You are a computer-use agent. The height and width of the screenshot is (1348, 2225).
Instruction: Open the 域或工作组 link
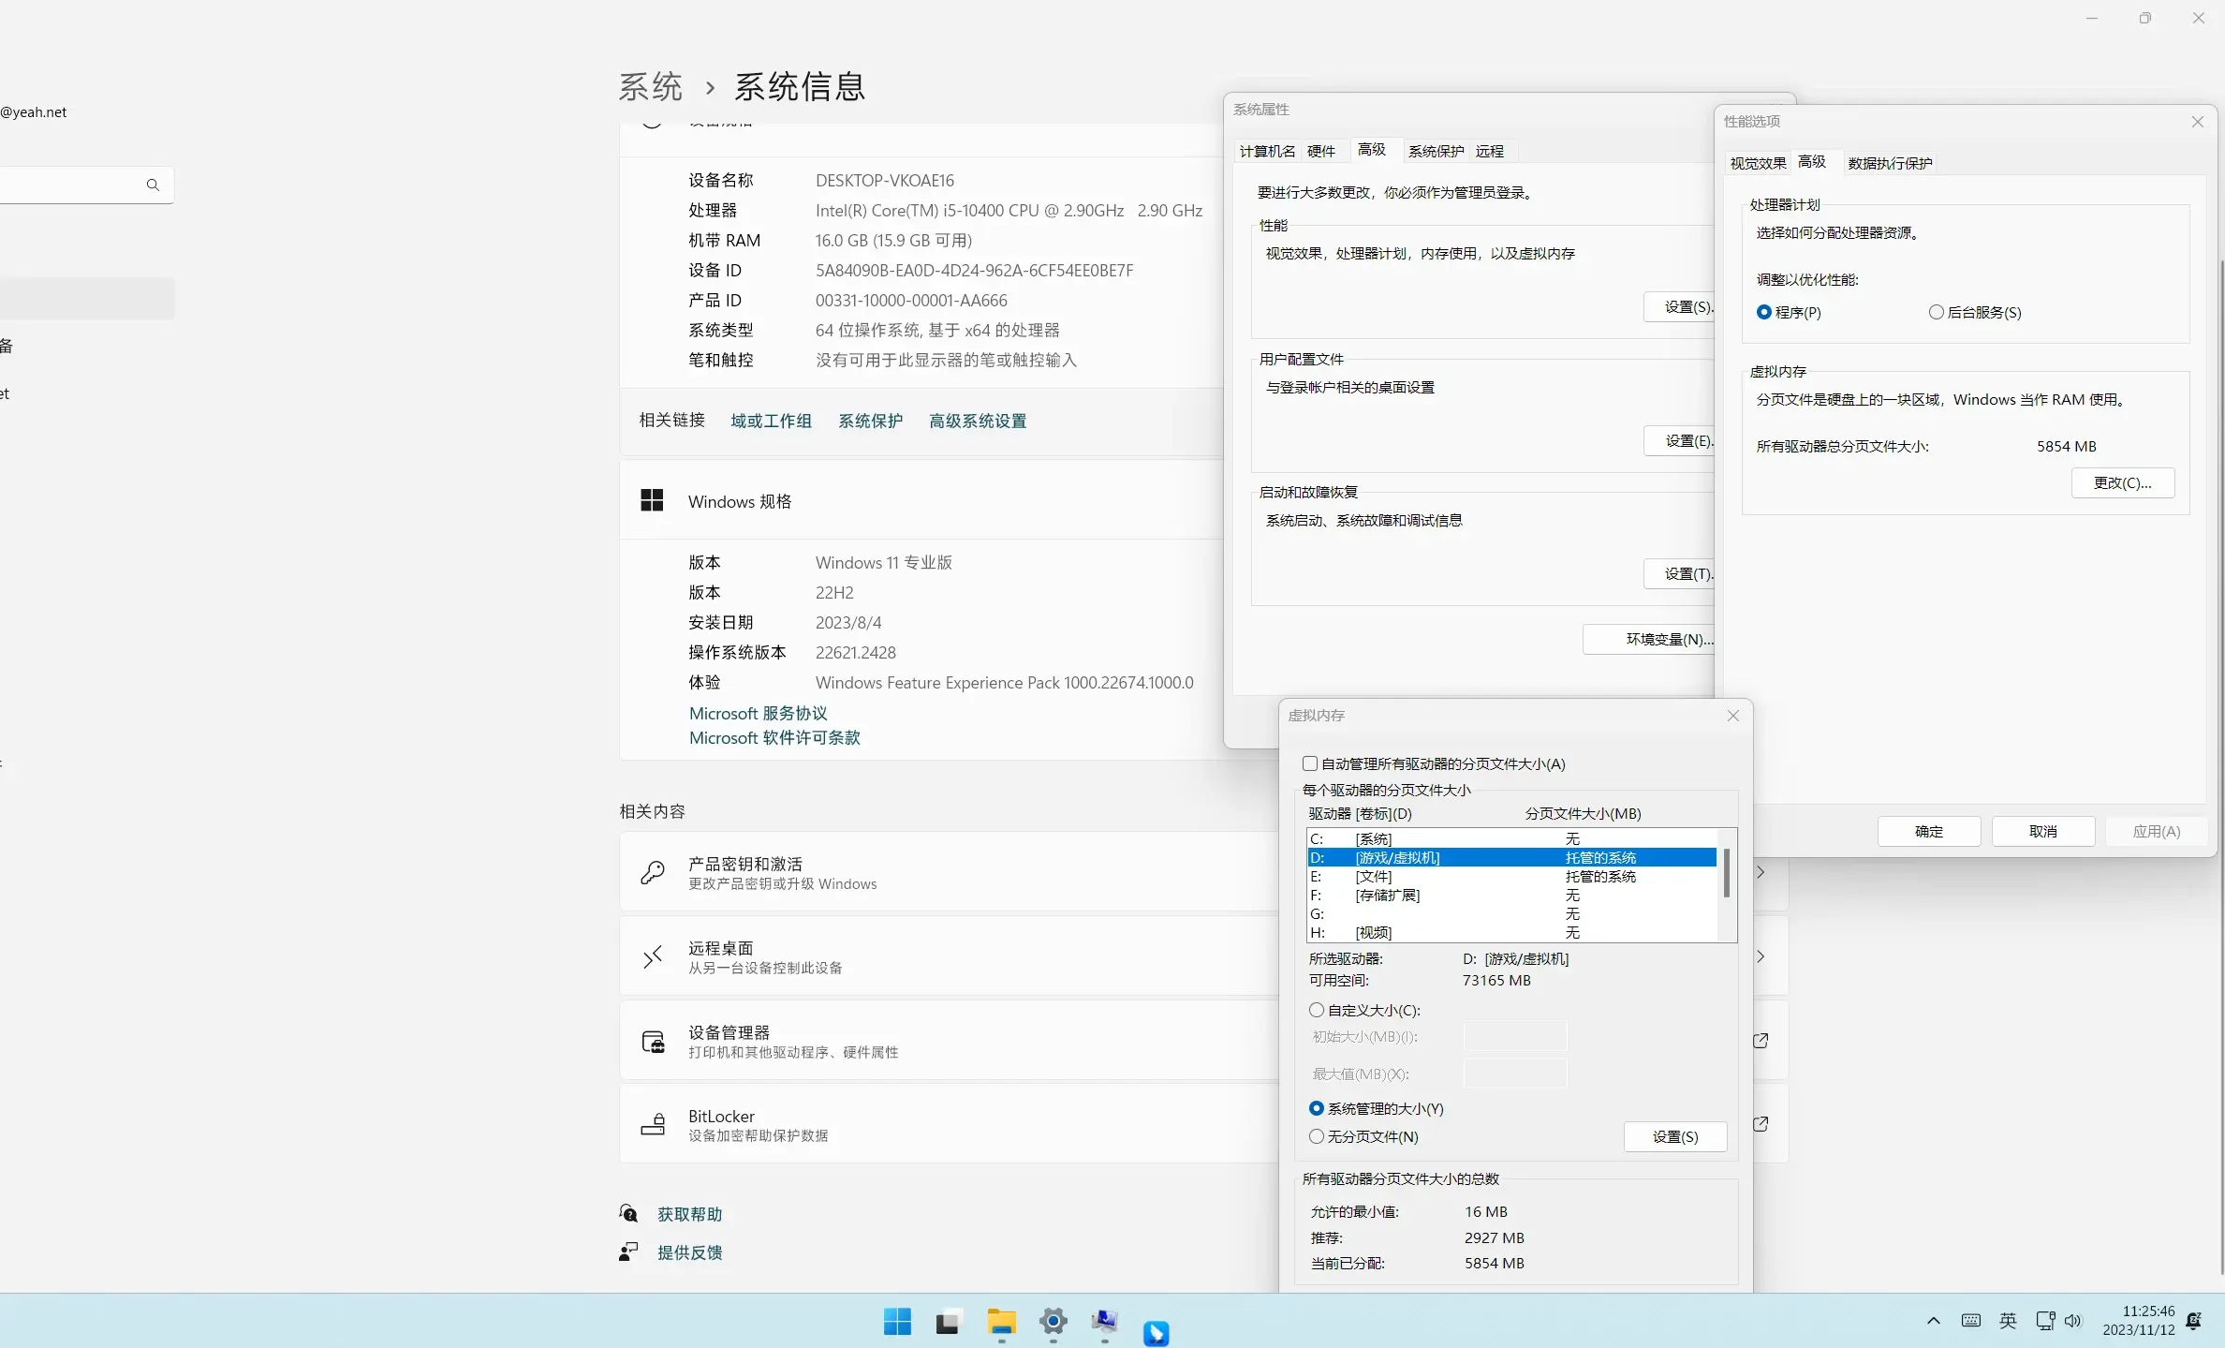point(771,422)
